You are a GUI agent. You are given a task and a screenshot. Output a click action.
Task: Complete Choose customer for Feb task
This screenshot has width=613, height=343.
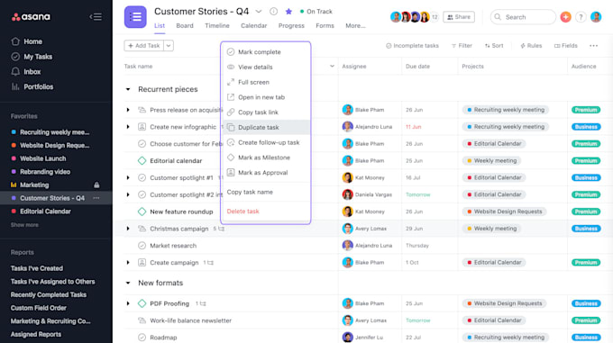[142, 144]
